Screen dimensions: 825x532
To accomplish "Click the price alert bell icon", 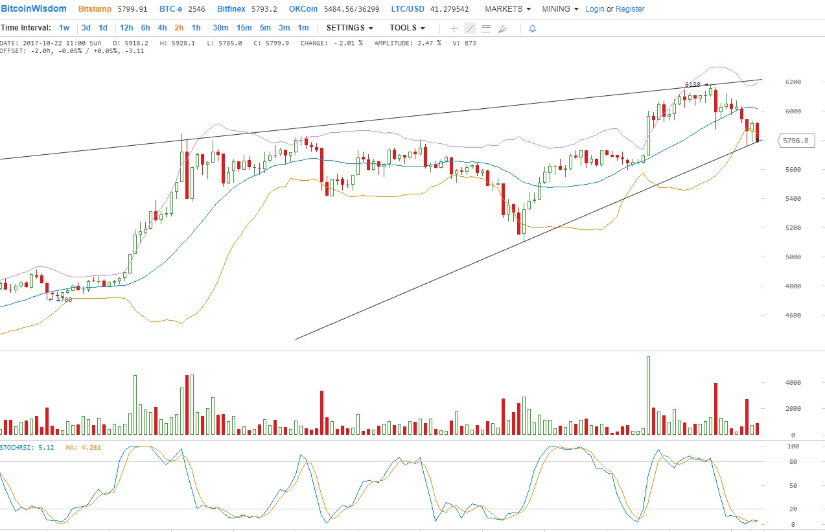I will point(532,29).
